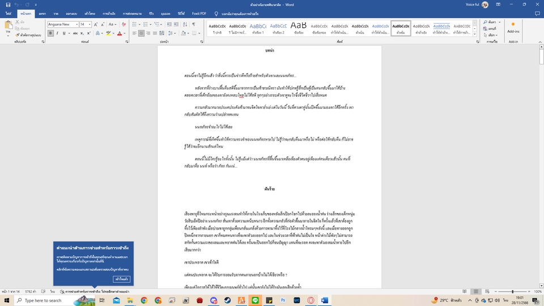This screenshot has width=544, height=306.
Task: Click the Thai Distributed alignment icon
Action: pos(161,33)
